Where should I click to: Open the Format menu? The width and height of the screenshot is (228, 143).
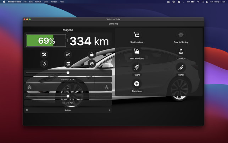click(x=38, y=2)
